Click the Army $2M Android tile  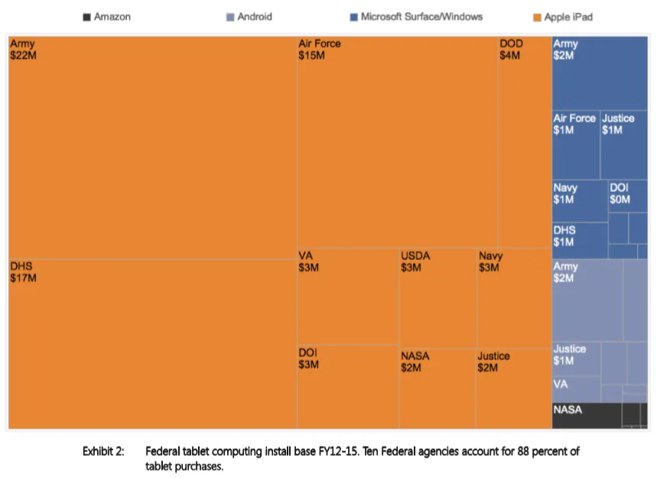587,301
